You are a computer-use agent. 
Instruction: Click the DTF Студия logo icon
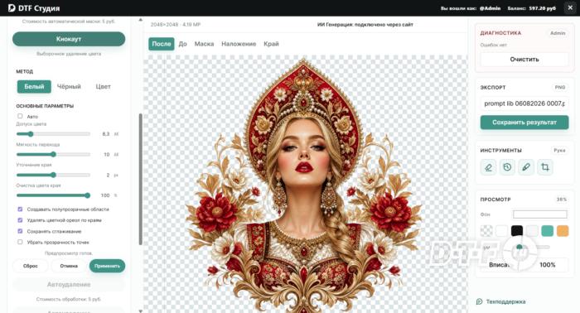click(x=12, y=7)
